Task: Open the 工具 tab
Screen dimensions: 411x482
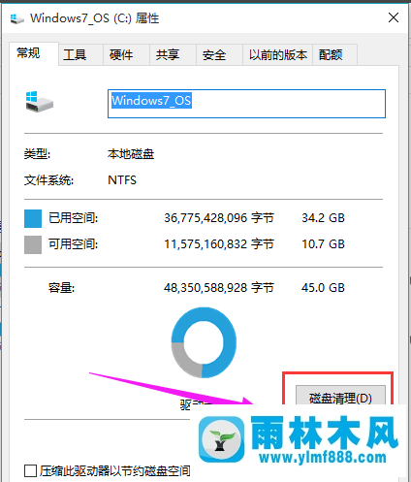Action: click(x=80, y=54)
